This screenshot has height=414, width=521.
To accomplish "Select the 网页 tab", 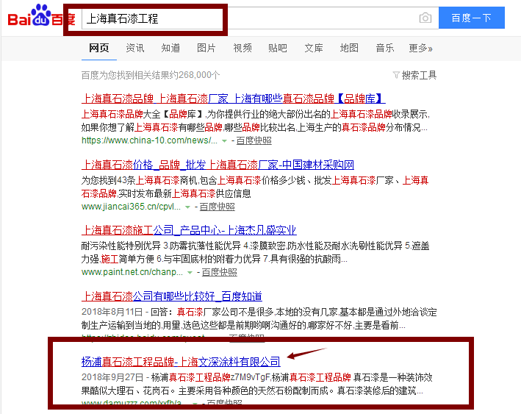I will click(x=99, y=48).
